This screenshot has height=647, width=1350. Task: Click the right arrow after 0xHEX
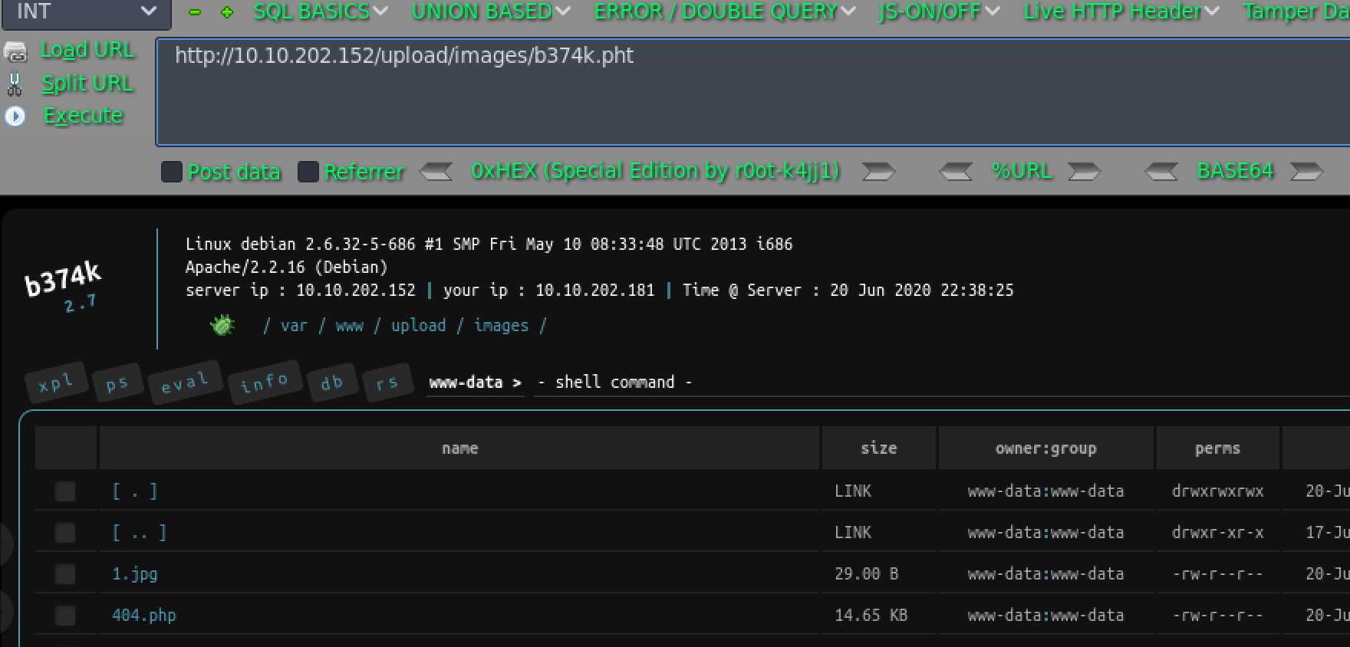878,171
